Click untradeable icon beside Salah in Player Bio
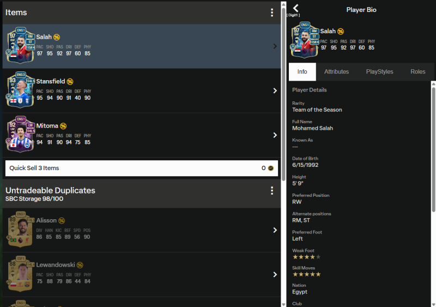Screen dimensions: 436x307 tap(341, 32)
